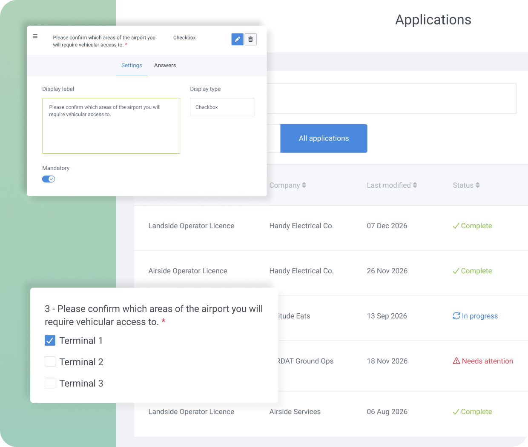Screen dimensions: 528x447
Task: Click the 06 Aug 2026 date
Action: 387,412
